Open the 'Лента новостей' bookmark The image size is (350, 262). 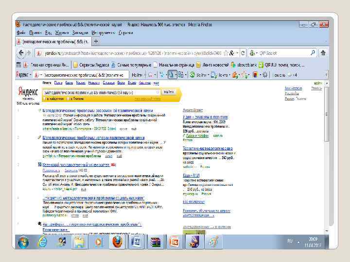pyautogui.click(x=212, y=65)
